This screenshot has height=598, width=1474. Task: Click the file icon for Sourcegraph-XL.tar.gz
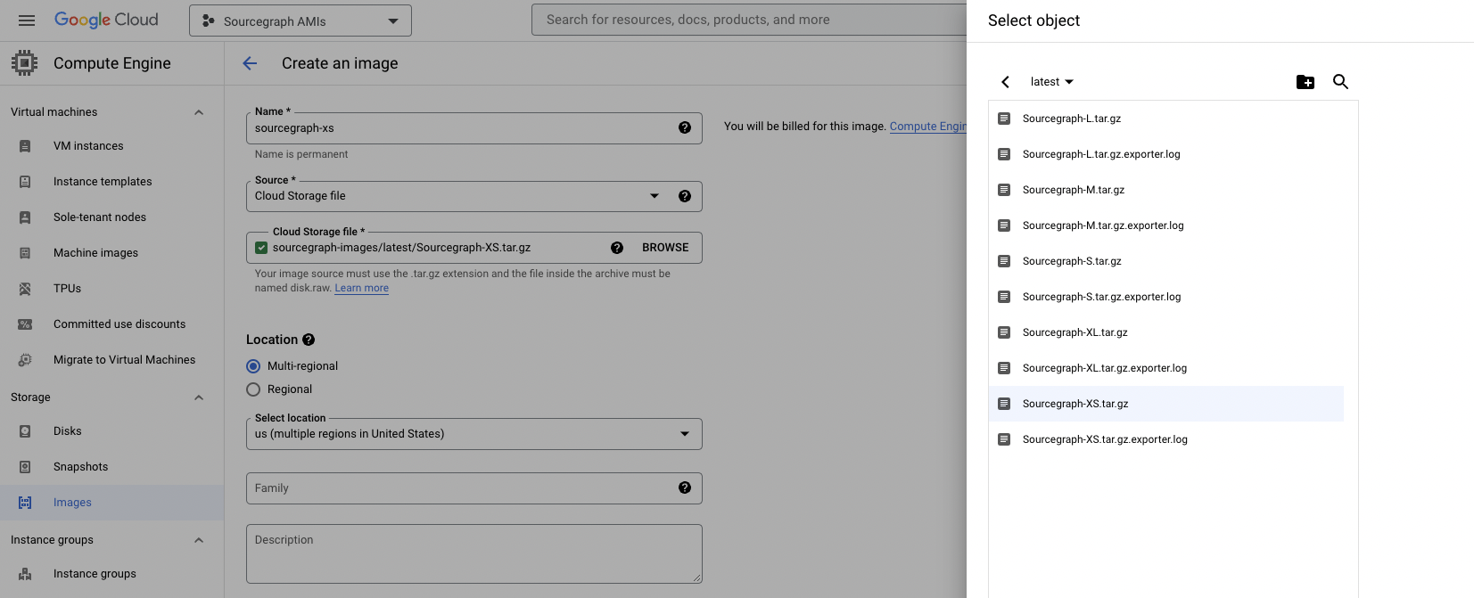[x=1004, y=332]
